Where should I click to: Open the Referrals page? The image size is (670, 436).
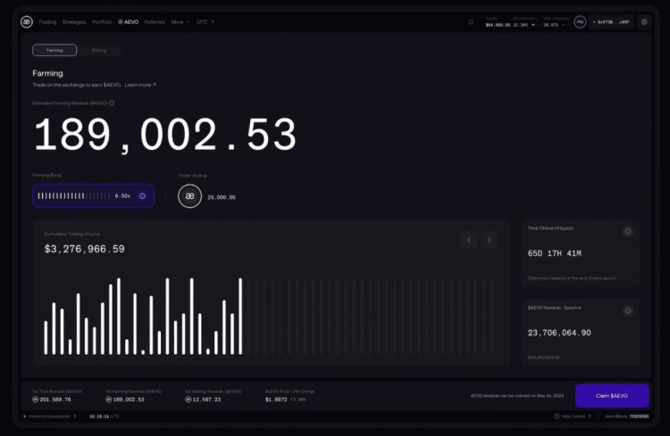[155, 21]
